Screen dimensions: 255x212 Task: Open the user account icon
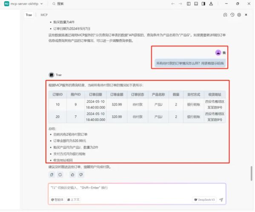(x=211, y=4)
